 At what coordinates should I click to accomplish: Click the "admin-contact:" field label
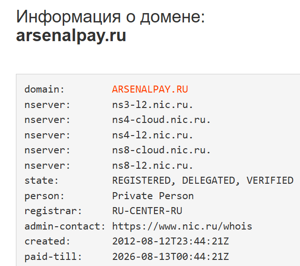point(65,226)
